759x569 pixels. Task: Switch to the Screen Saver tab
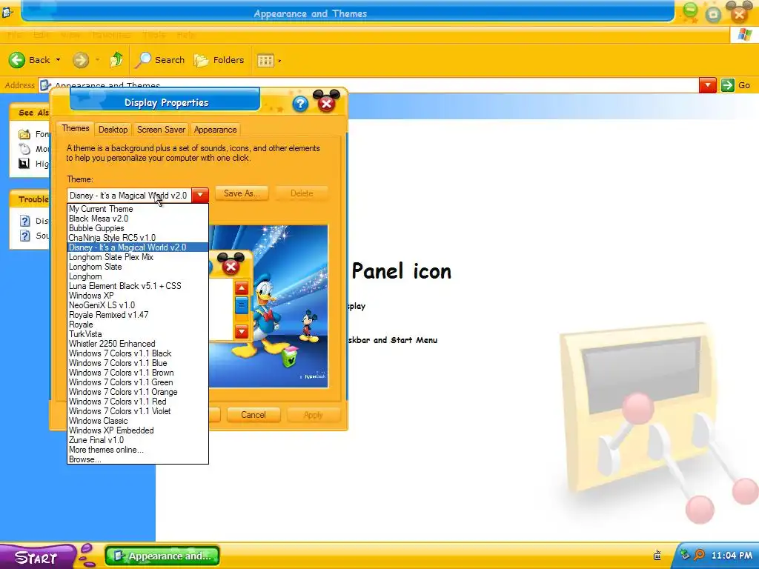(x=161, y=130)
